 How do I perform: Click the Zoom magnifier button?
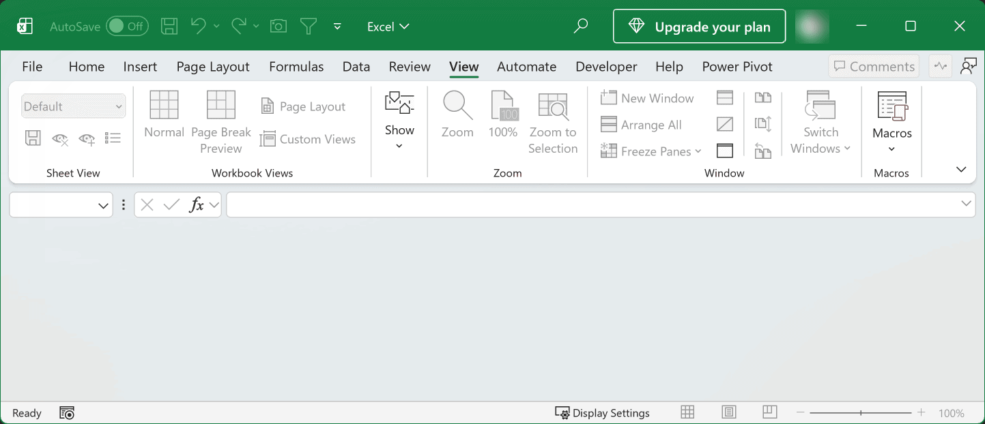click(457, 115)
